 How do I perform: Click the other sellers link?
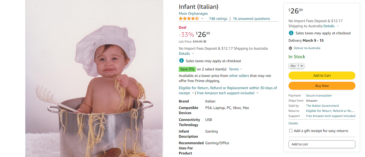pyautogui.click(x=239, y=76)
